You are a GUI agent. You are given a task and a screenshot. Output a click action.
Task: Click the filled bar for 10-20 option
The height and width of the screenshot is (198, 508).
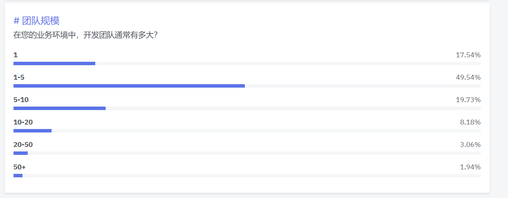point(33,131)
